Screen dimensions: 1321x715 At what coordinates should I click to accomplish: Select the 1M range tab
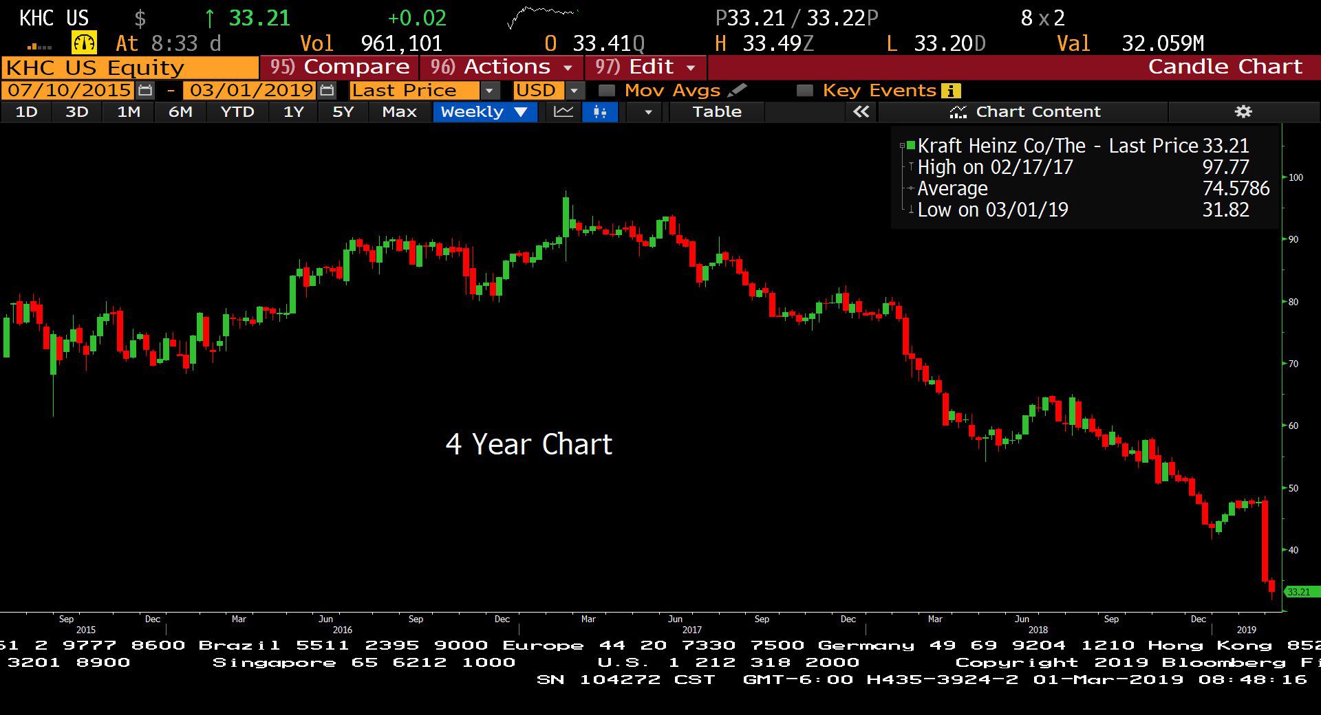tap(129, 112)
